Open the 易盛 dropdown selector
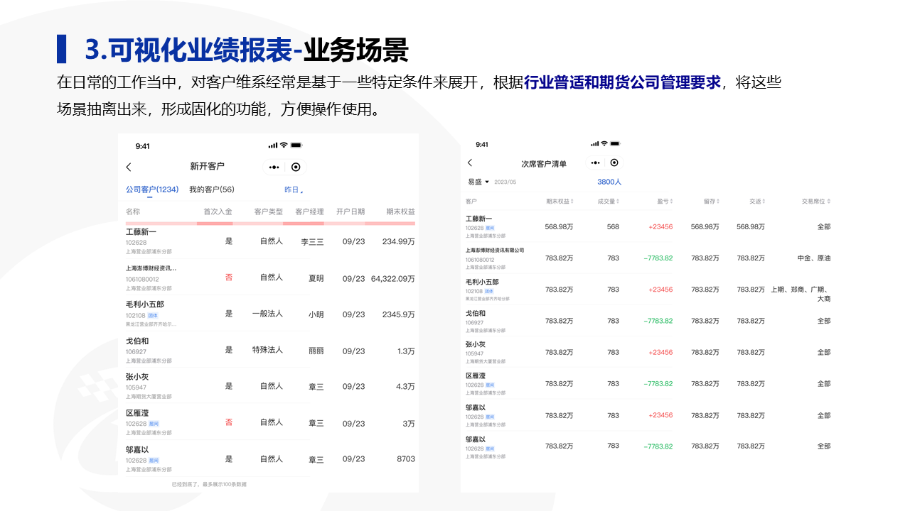910x511 pixels. point(478,182)
